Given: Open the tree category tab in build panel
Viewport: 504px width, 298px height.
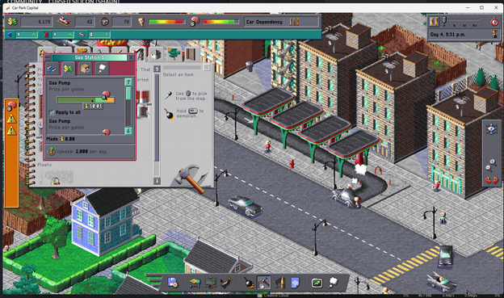Looking at the screenshot, I should [x=174, y=54].
